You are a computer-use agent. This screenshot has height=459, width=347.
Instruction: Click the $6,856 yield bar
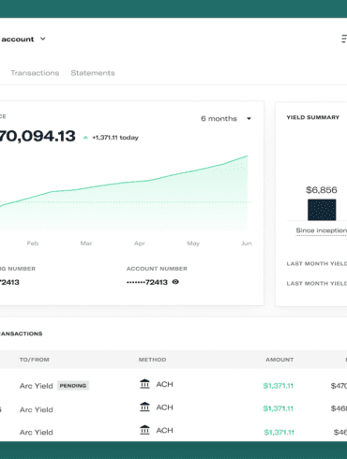322,210
